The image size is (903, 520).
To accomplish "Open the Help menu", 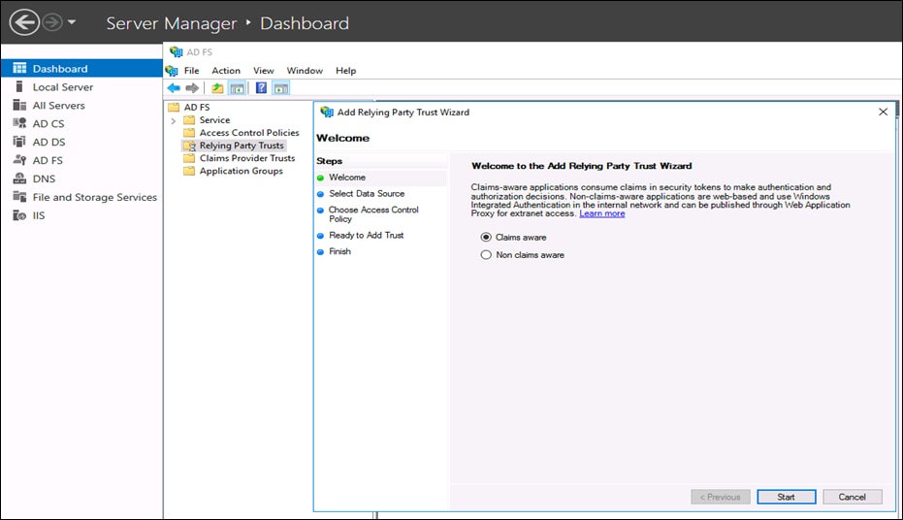I will [x=346, y=71].
